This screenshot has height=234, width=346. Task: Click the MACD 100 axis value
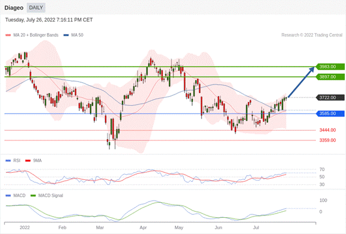pos(323,200)
